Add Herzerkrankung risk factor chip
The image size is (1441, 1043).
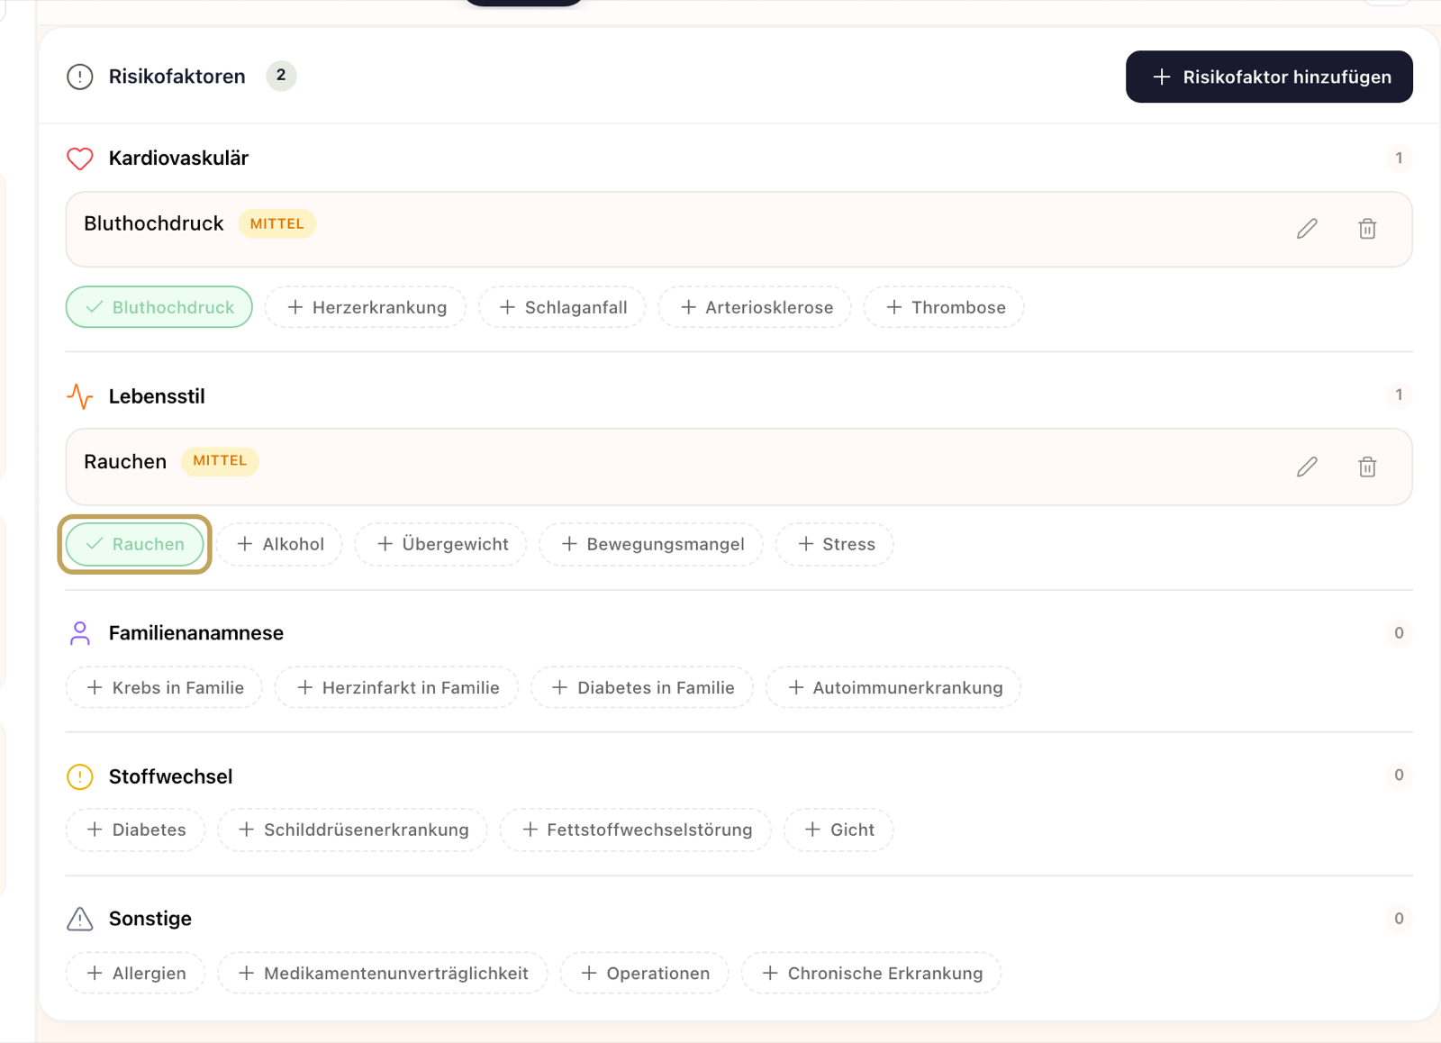(366, 307)
